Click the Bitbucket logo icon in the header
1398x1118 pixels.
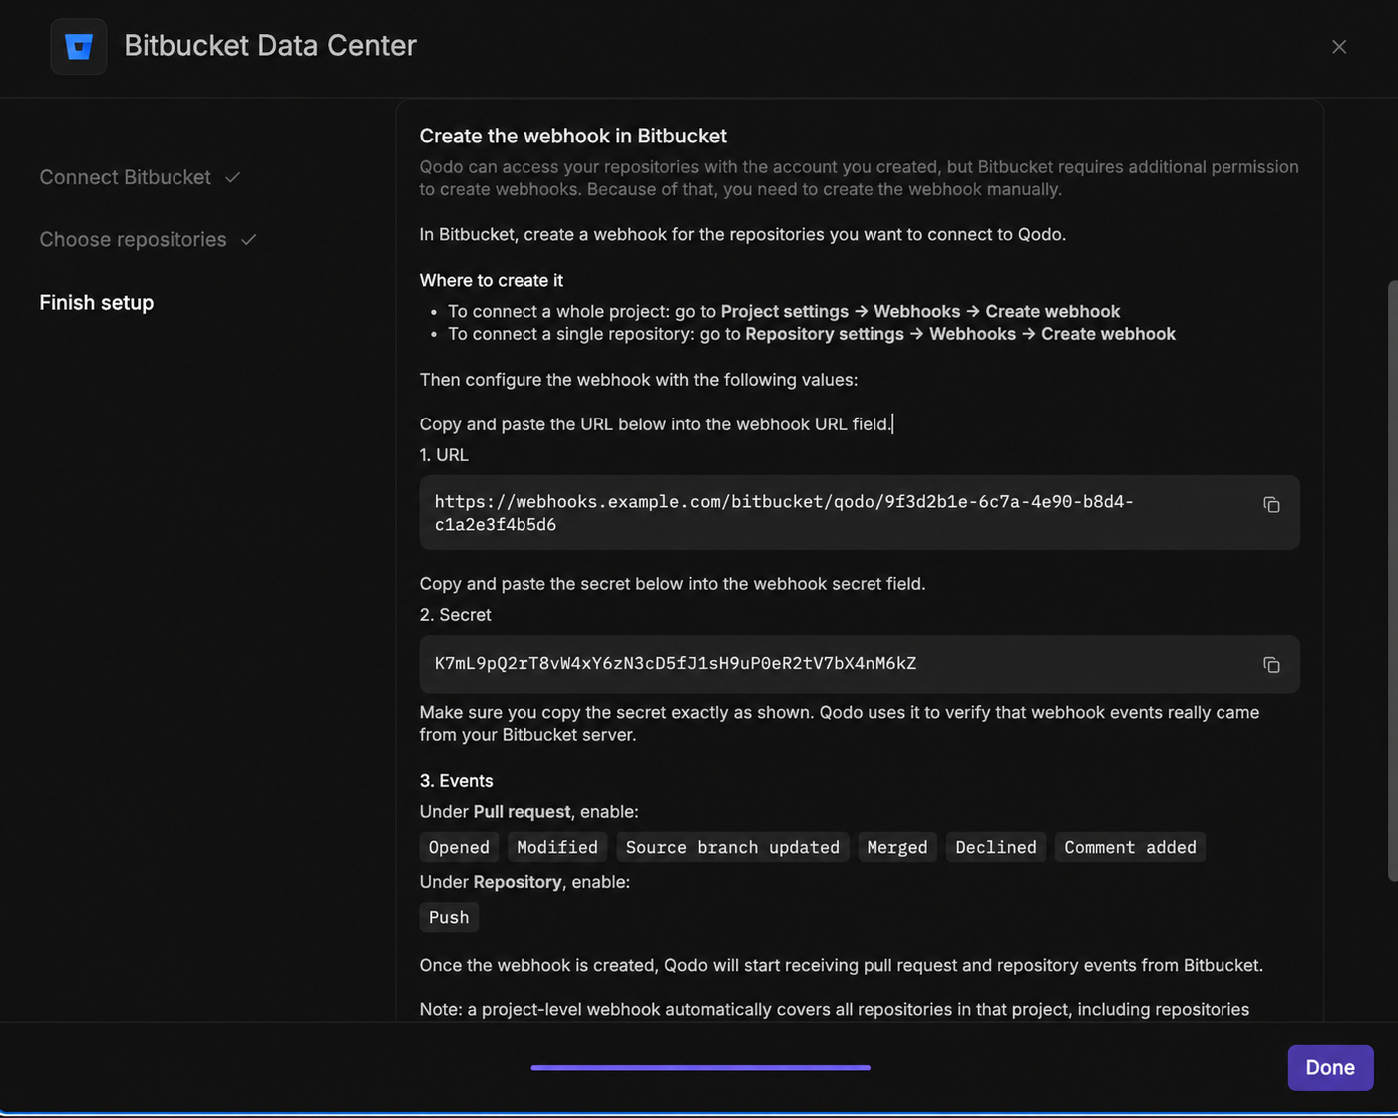tap(79, 46)
